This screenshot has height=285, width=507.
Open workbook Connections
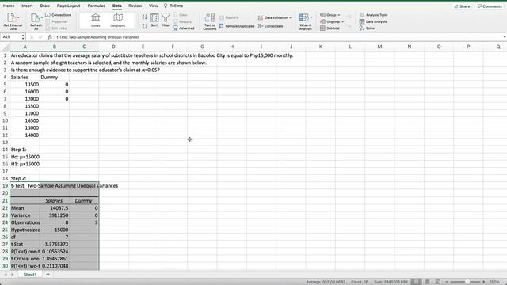(58, 15)
